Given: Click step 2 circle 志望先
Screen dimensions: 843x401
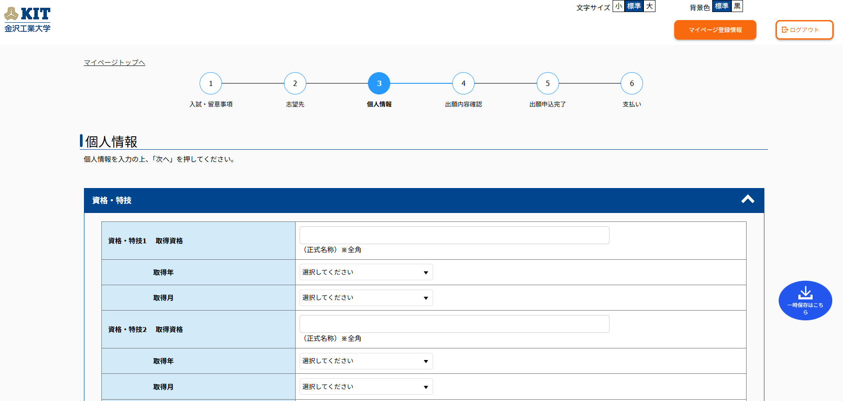Looking at the screenshot, I should (x=295, y=83).
